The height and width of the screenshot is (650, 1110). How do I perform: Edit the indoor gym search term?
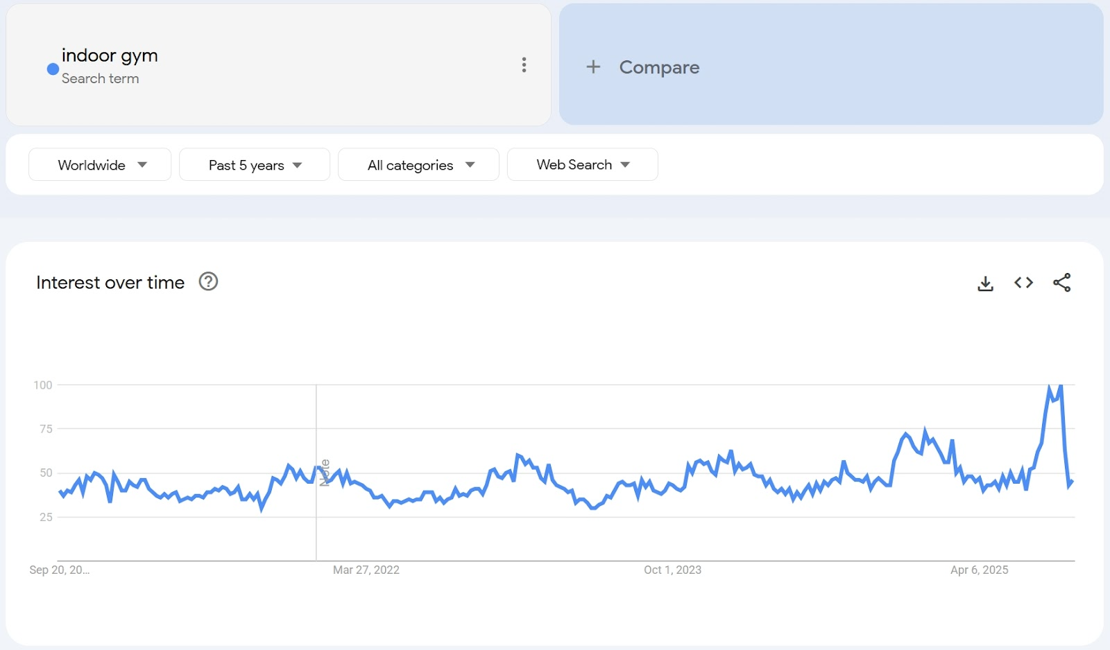click(110, 55)
